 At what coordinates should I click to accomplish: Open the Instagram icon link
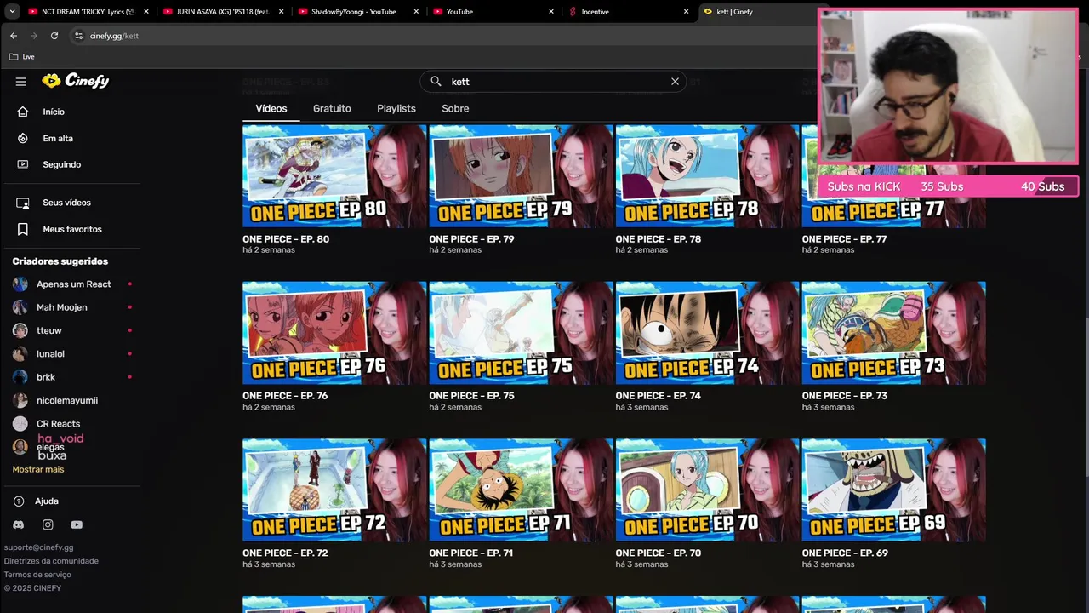click(48, 525)
